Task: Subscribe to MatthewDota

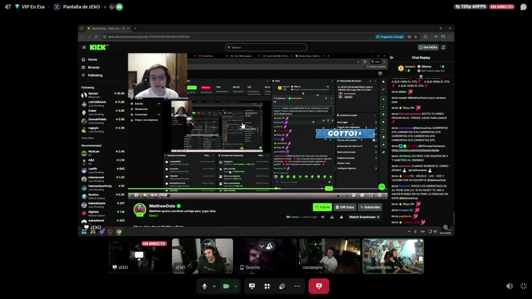Action: (x=370, y=207)
